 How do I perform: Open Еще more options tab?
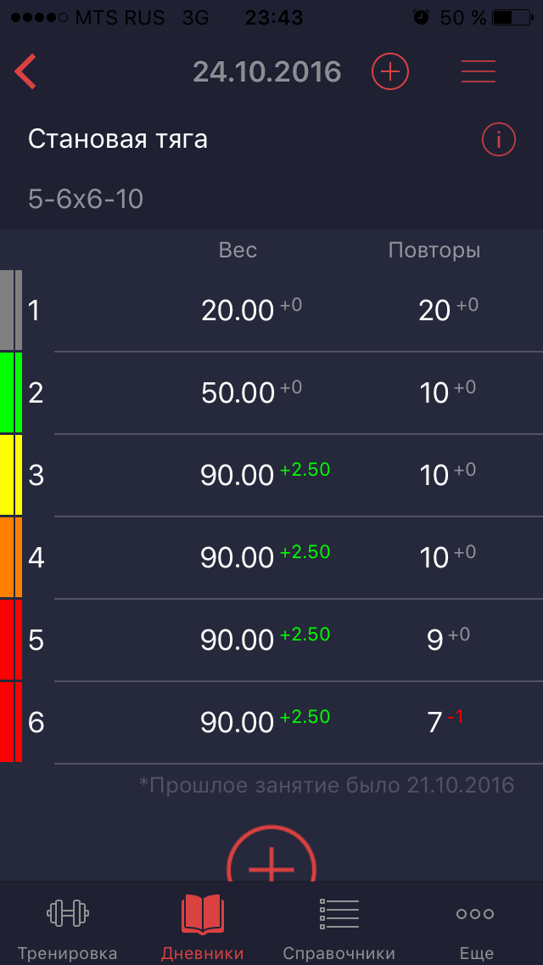[475, 928]
